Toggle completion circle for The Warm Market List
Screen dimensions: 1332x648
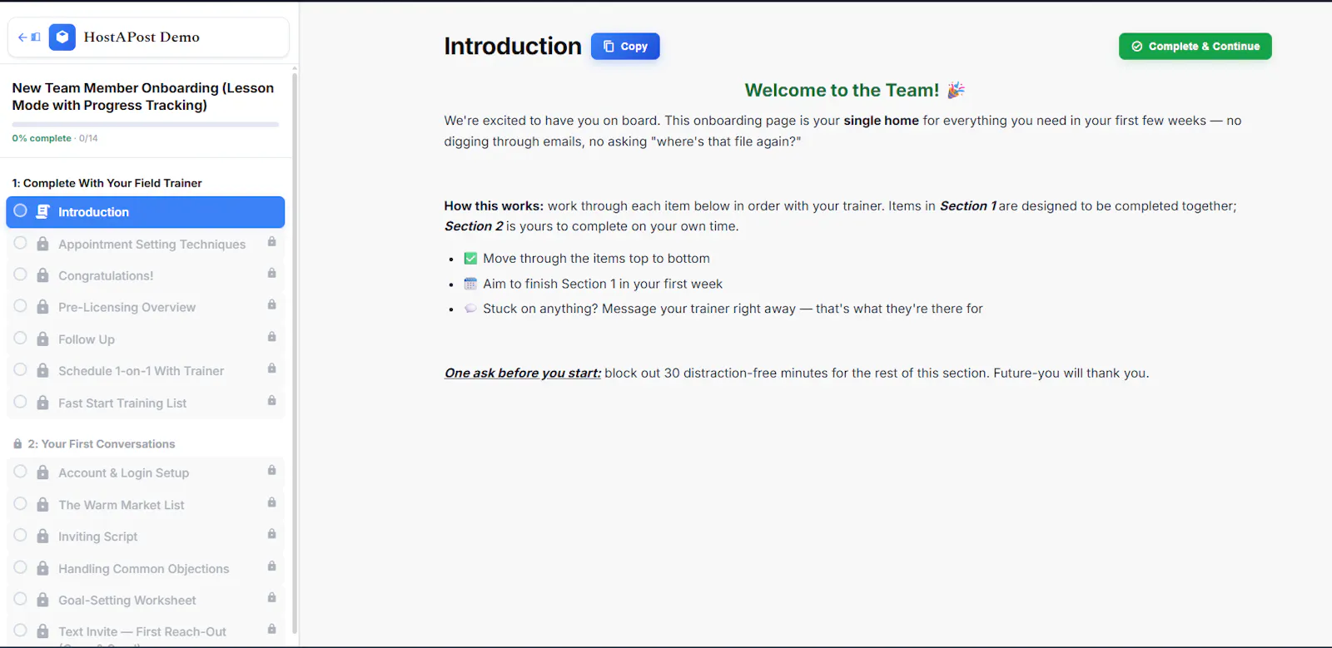pos(21,504)
